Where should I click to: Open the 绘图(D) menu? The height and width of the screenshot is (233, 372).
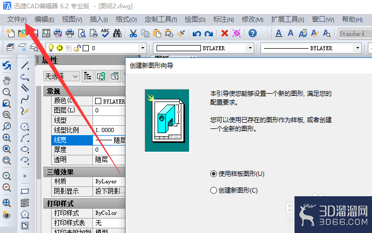point(195,19)
